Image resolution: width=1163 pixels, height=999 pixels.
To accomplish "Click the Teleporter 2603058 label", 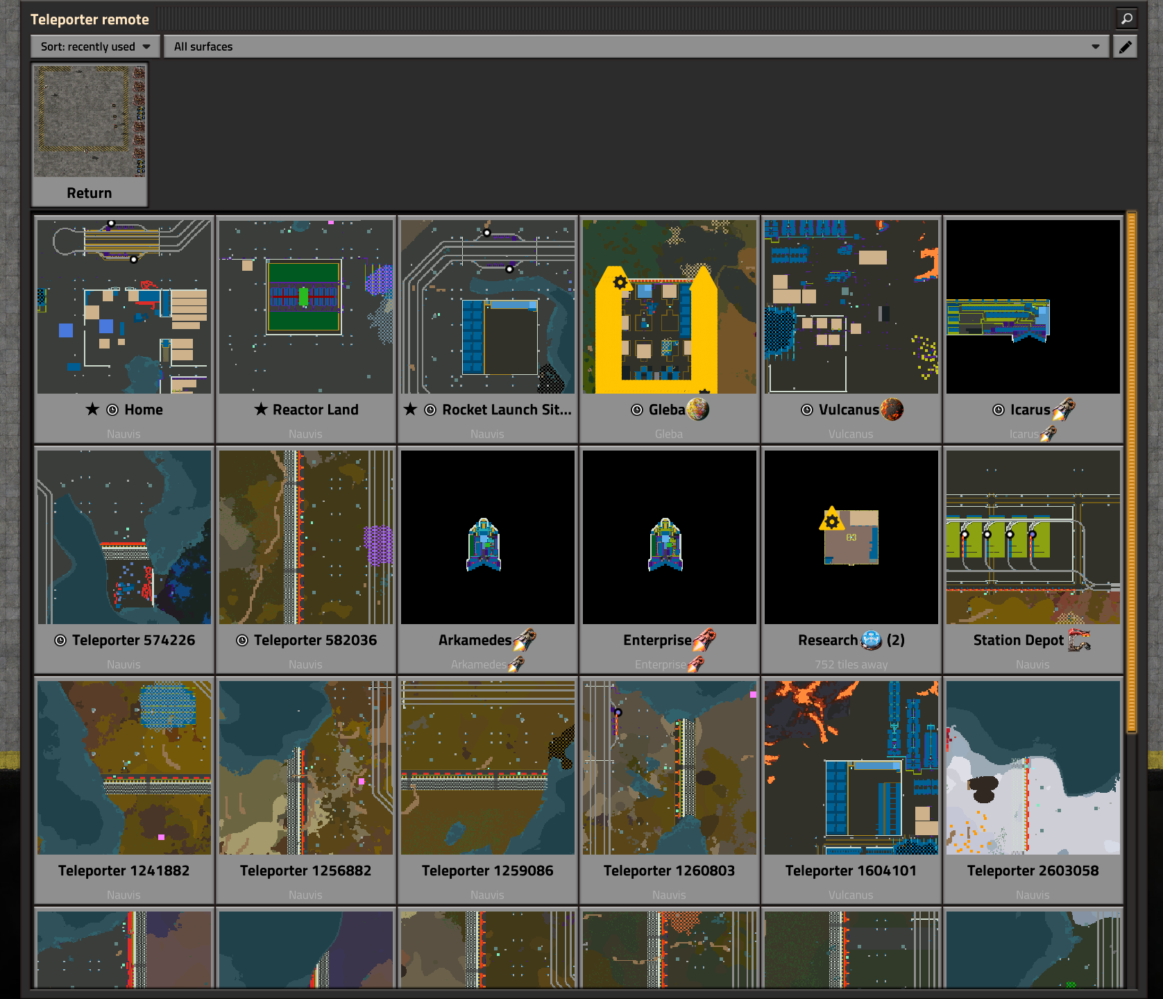I will coord(1033,871).
